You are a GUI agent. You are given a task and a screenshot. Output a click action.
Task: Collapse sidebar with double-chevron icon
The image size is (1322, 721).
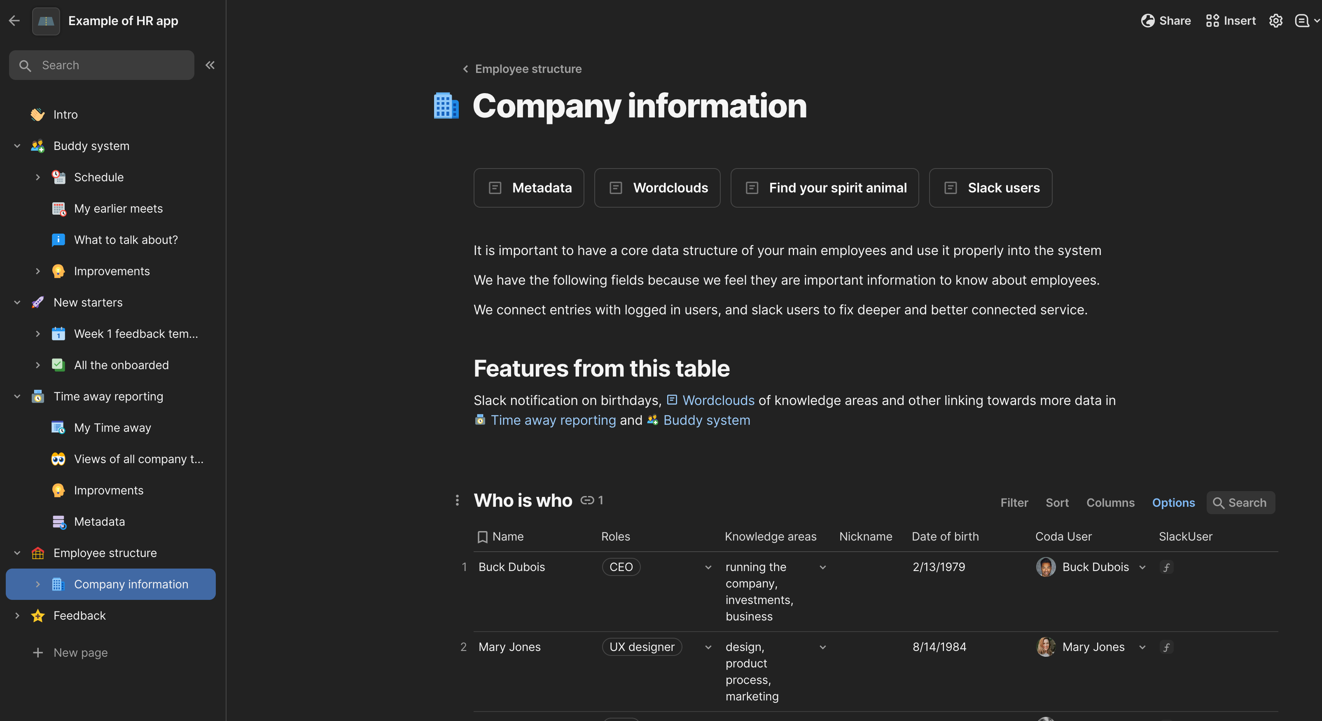point(210,65)
